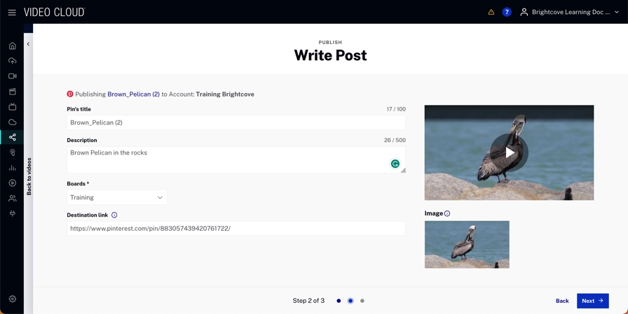Click the Pin's title input field

(x=236, y=122)
